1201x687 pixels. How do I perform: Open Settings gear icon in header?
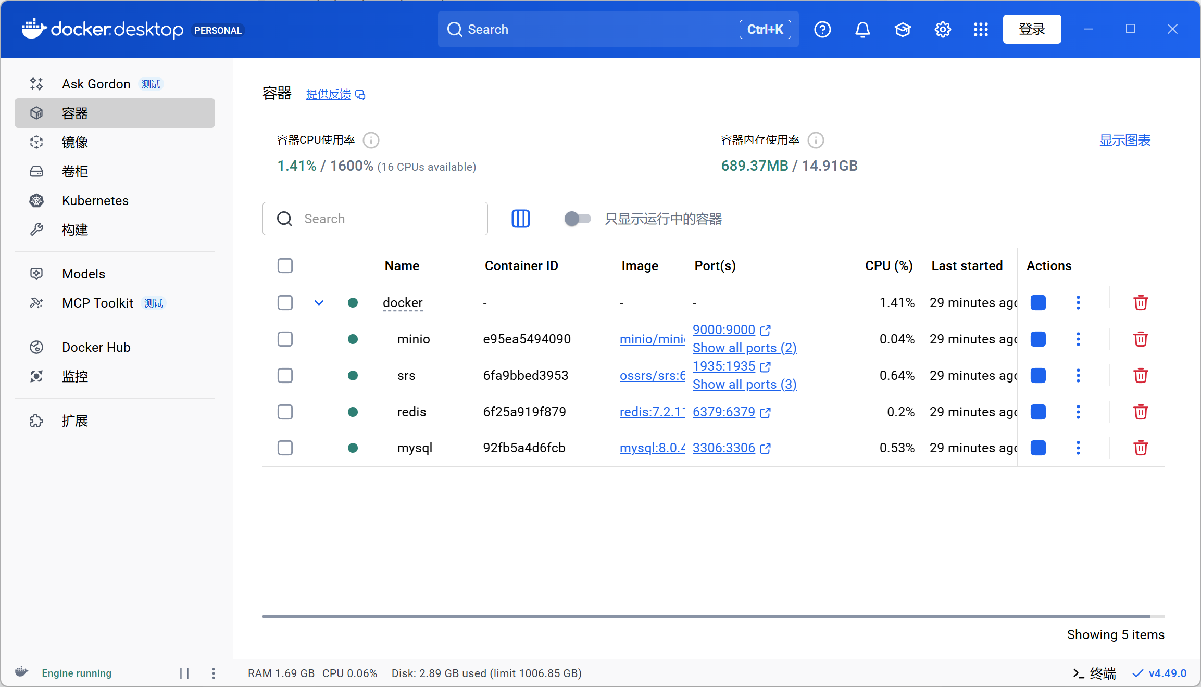(943, 30)
